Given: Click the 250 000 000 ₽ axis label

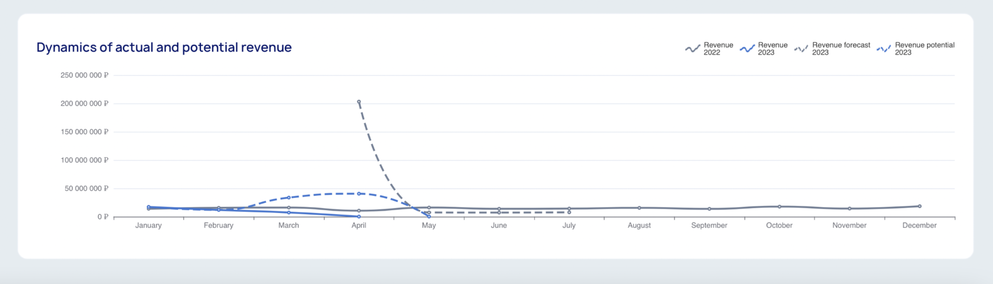Looking at the screenshot, I should 85,76.
